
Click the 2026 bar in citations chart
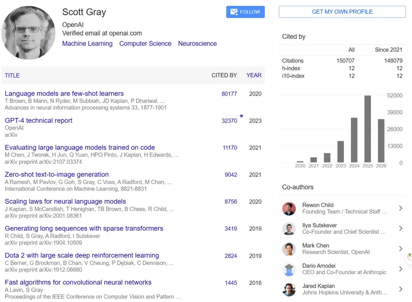coord(381,141)
